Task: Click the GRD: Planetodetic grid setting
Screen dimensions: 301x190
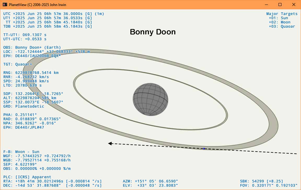Action: (x=24, y=106)
